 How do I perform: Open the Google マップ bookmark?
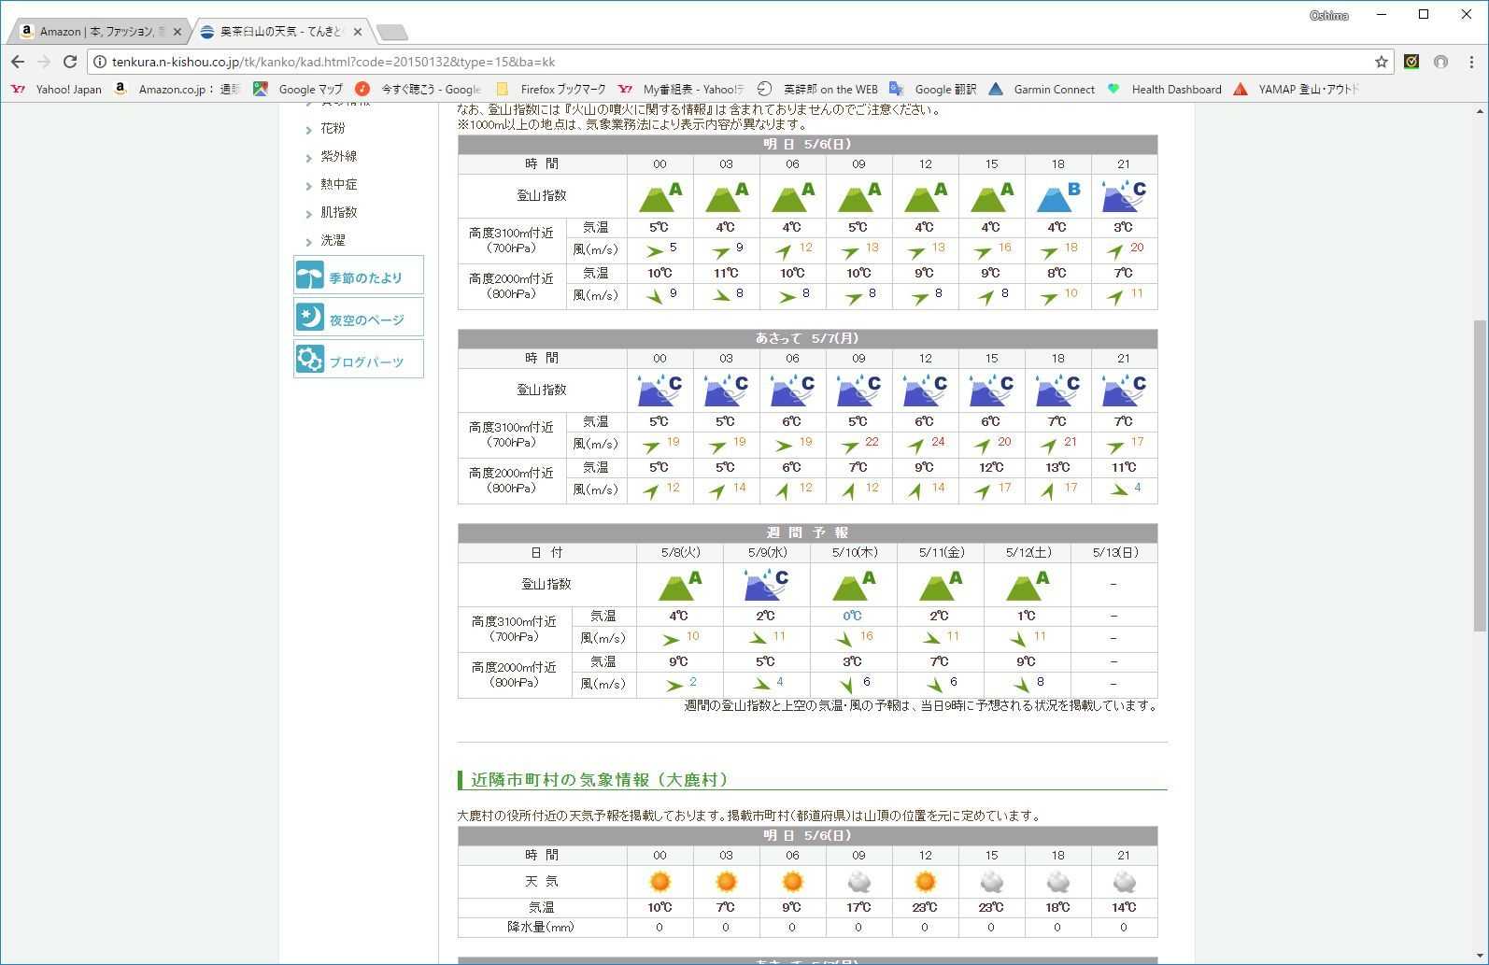[300, 90]
